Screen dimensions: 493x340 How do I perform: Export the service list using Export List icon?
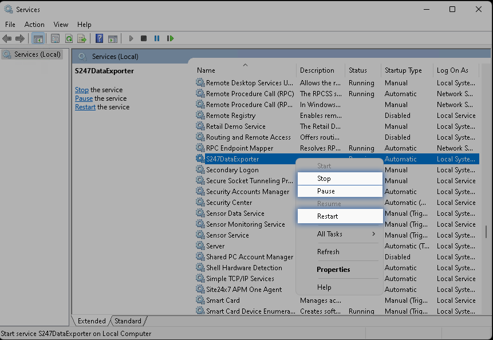(81, 38)
